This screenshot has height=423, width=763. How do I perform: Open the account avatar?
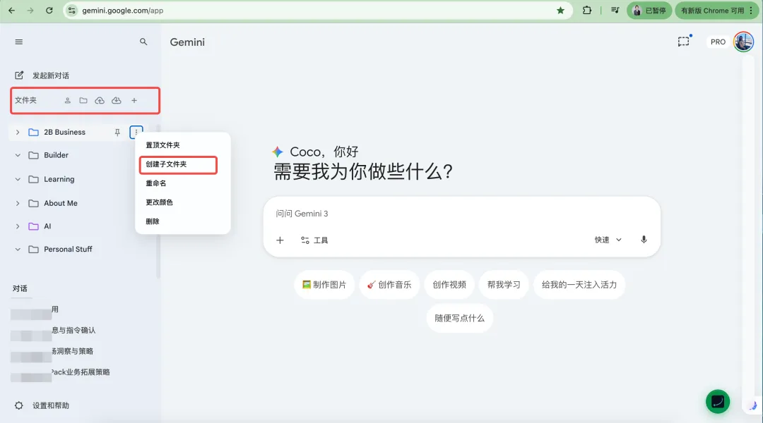click(743, 42)
